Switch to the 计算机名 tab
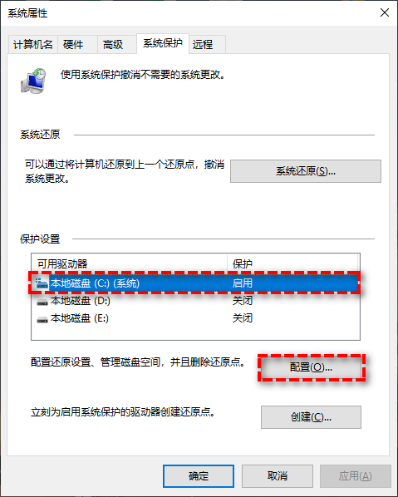 tap(33, 44)
